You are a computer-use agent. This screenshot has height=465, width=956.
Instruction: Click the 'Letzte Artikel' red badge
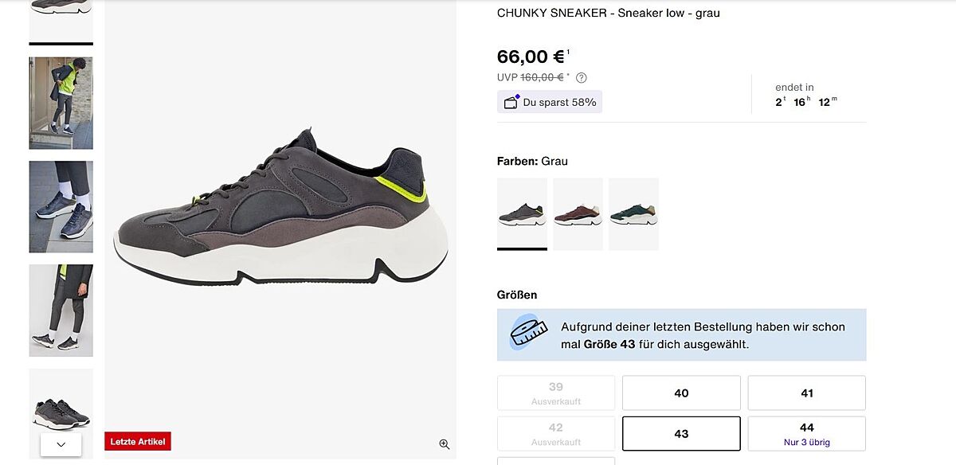click(138, 441)
